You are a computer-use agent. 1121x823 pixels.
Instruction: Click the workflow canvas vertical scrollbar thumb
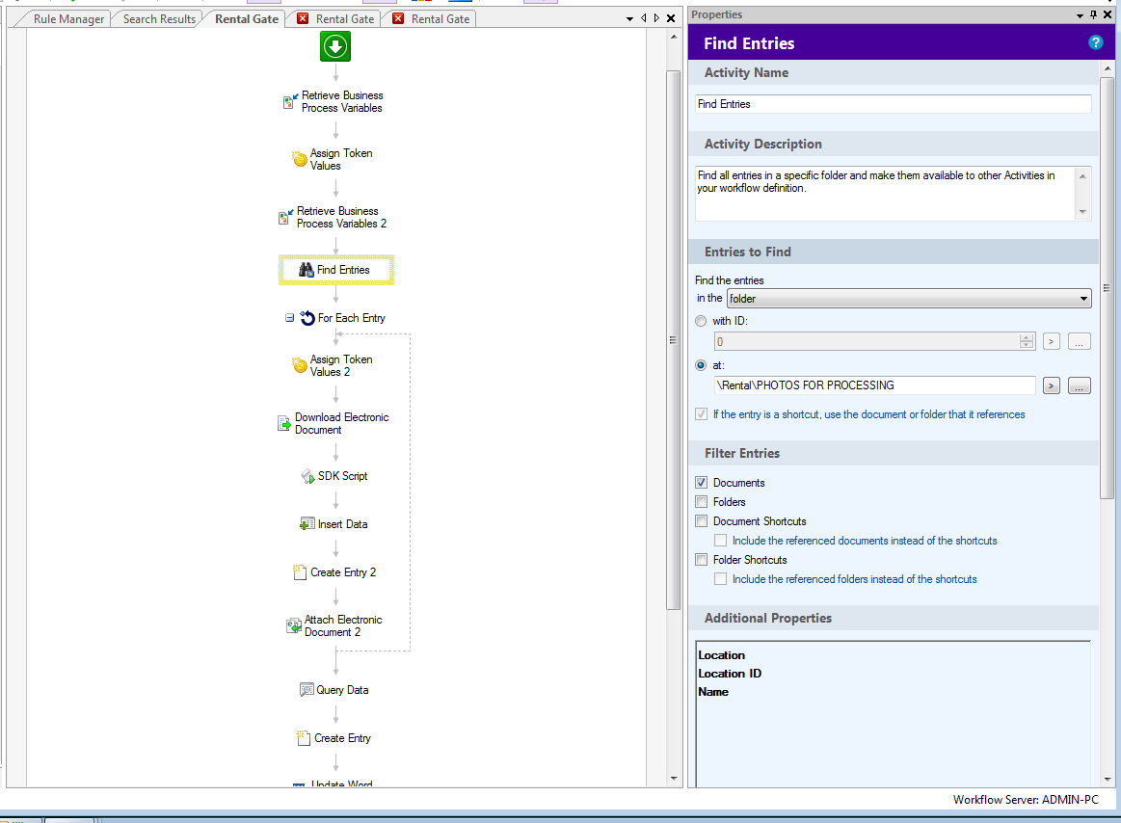pyautogui.click(x=673, y=339)
